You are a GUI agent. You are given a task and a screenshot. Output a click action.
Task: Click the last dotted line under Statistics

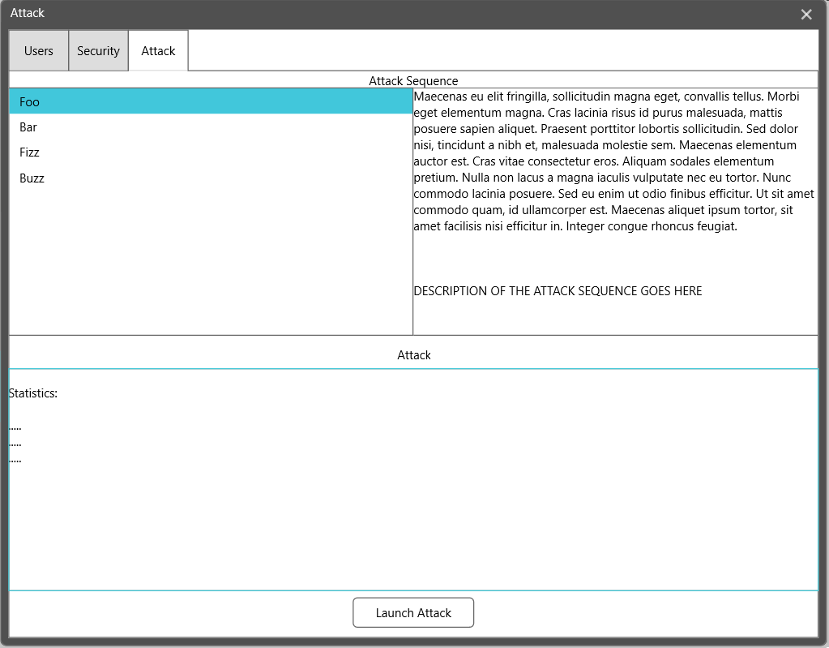(x=15, y=460)
